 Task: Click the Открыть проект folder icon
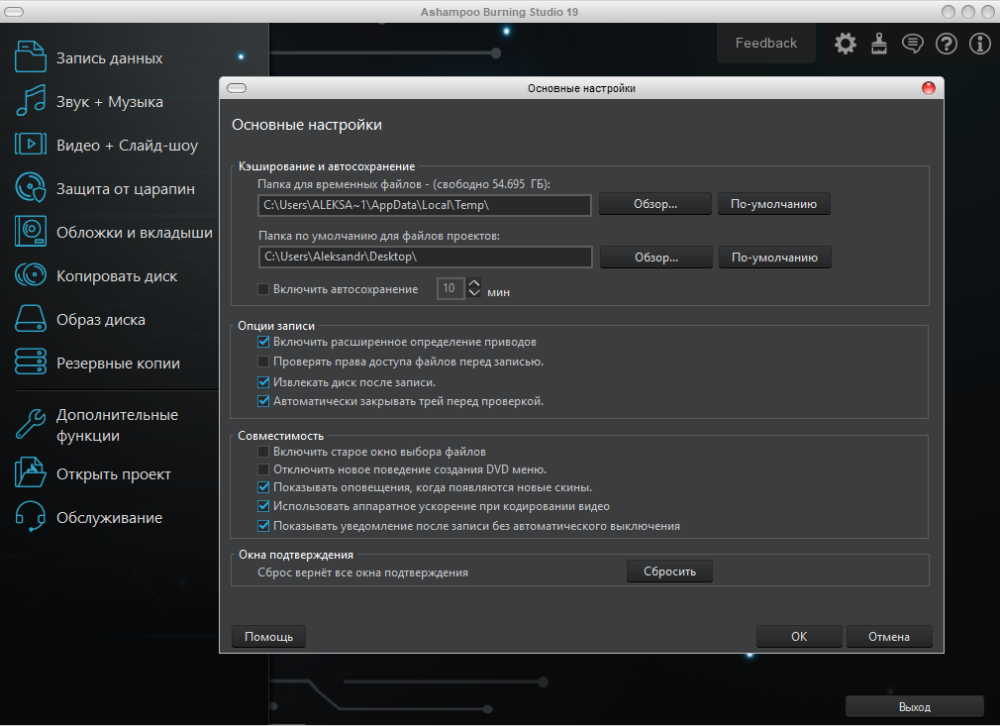(30, 472)
